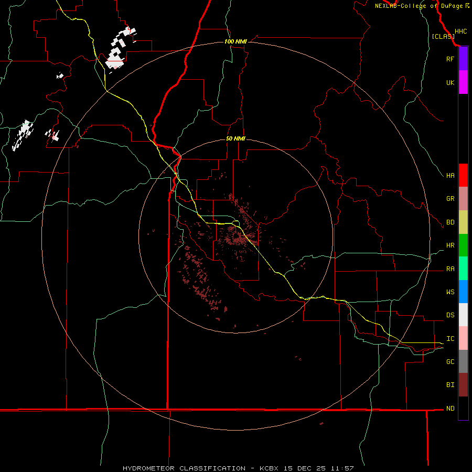Image resolution: width=472 pixels, height=472 pixels.
Task: Click the RF legend label
Action: coord(450,59)
